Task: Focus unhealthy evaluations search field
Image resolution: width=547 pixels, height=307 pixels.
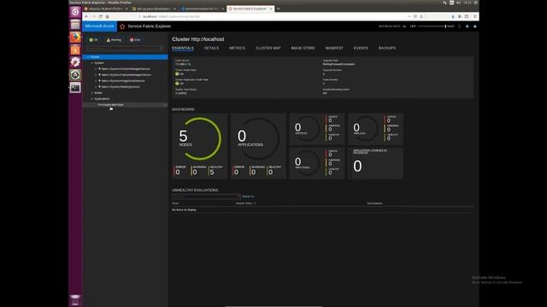Action: pyautogui.click(x=206, y=196)
